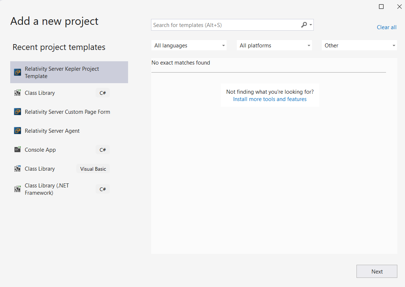405x287 pixels.
Task: Click the Next button
Action: [x=377, y=271]
